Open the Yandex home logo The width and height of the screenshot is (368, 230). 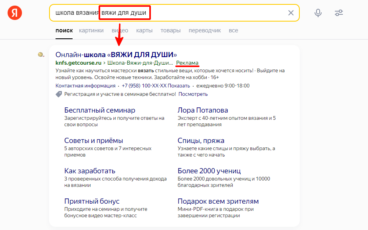[x=14, y=13]
